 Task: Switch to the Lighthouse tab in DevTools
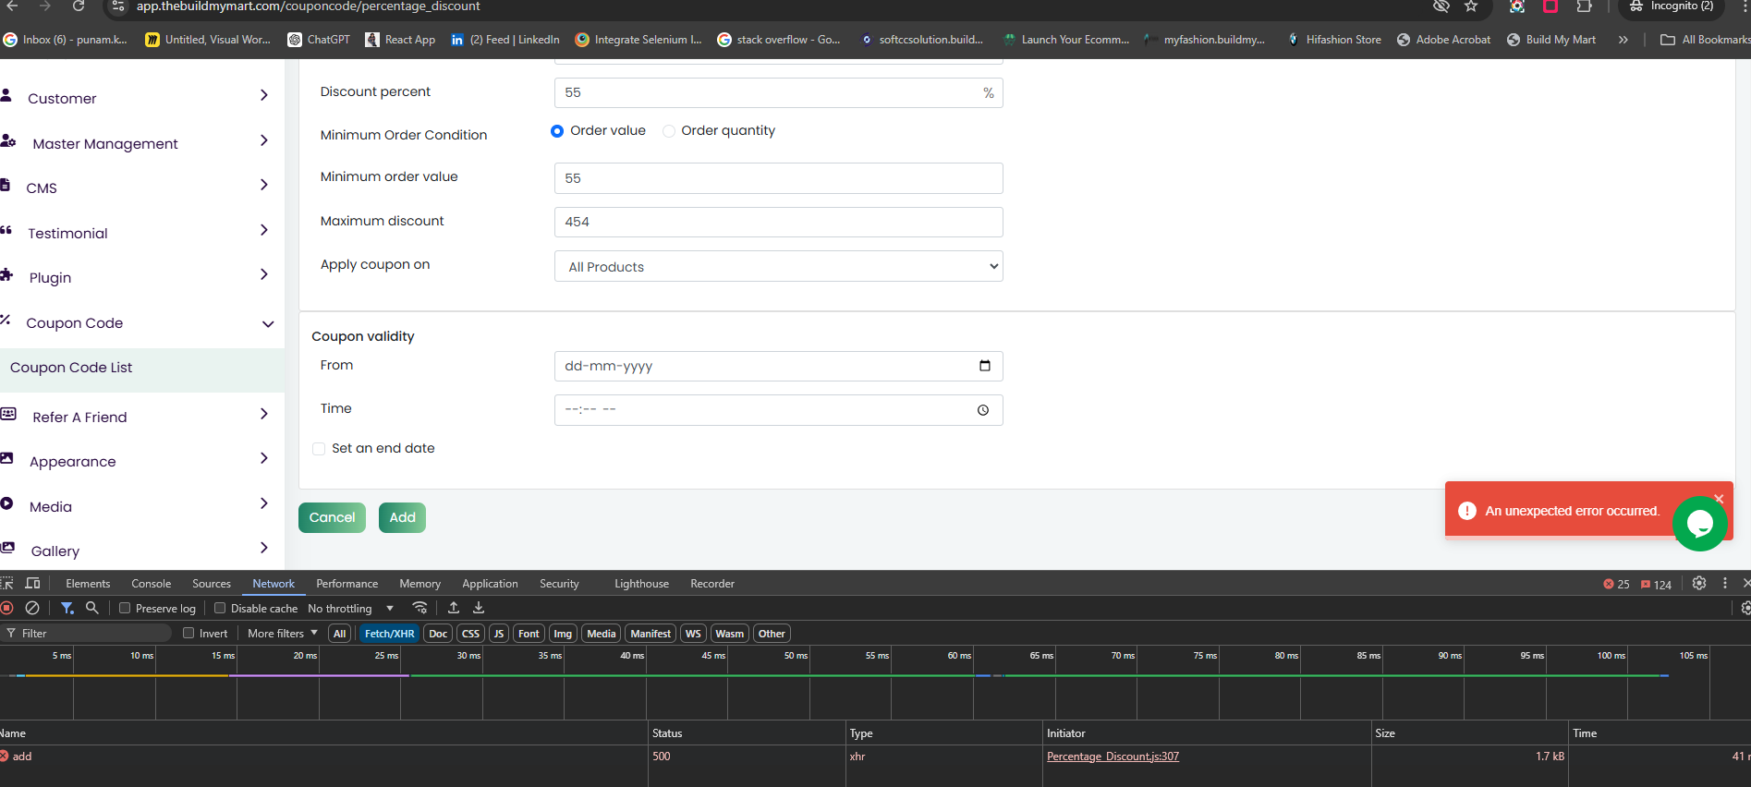[641, 584]
